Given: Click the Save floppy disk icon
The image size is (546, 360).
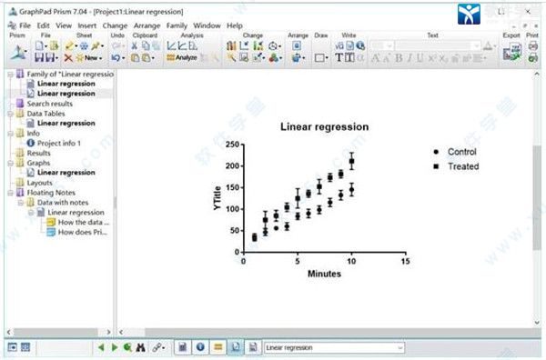Looking at the screenshot, I should 39,58.
